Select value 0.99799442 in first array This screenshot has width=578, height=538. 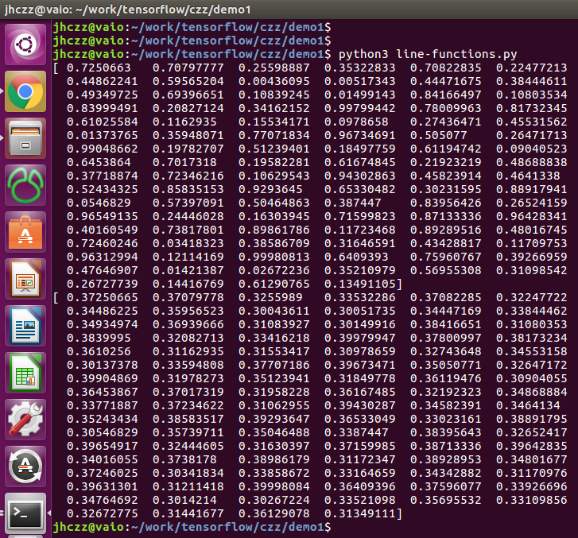(x=360, y=108)
